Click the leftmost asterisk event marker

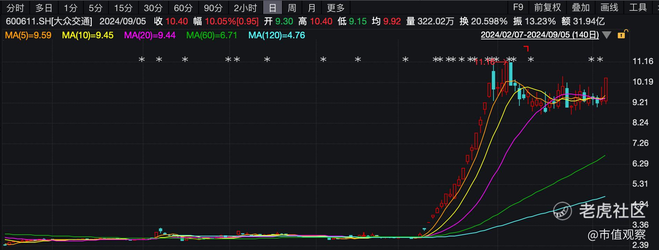click(142, 60)
